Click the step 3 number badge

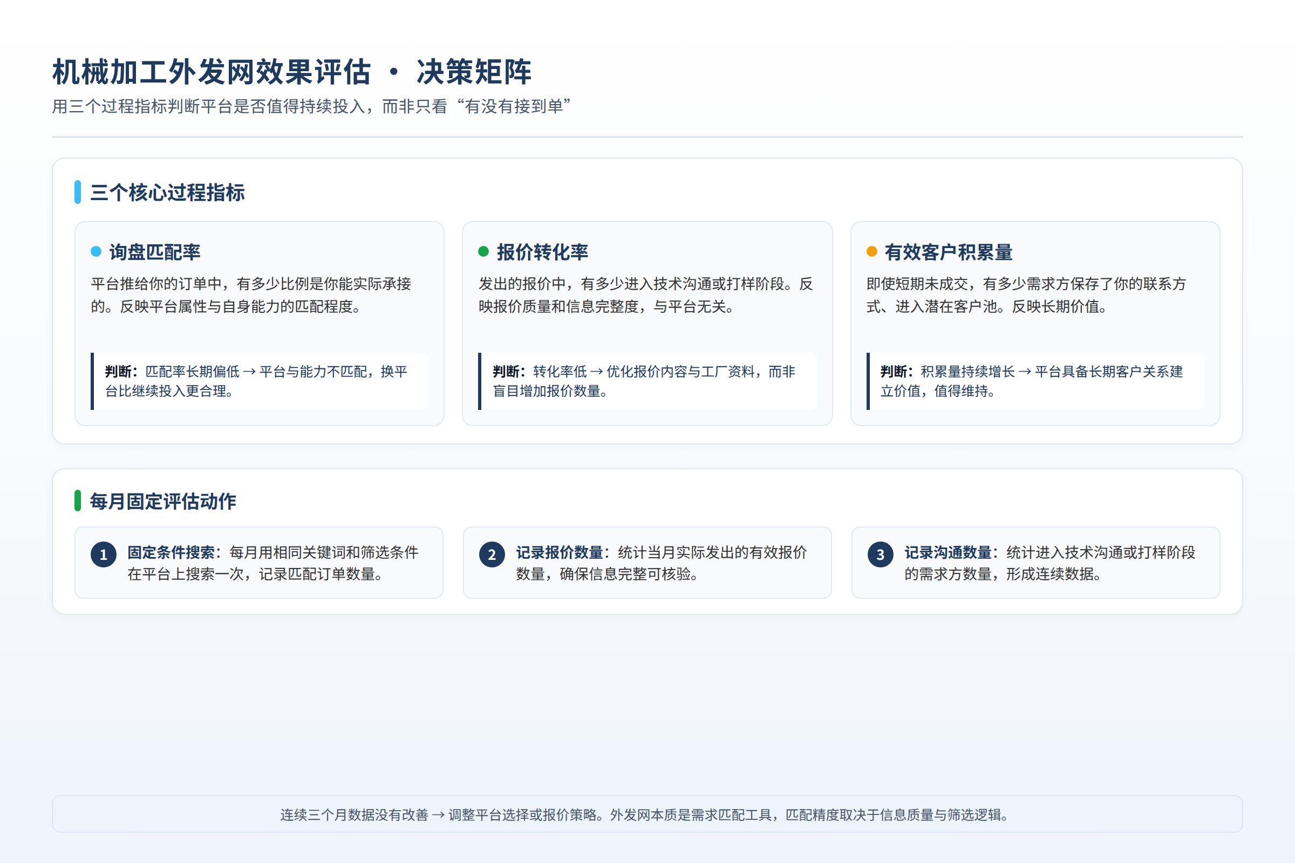point(881,554)
